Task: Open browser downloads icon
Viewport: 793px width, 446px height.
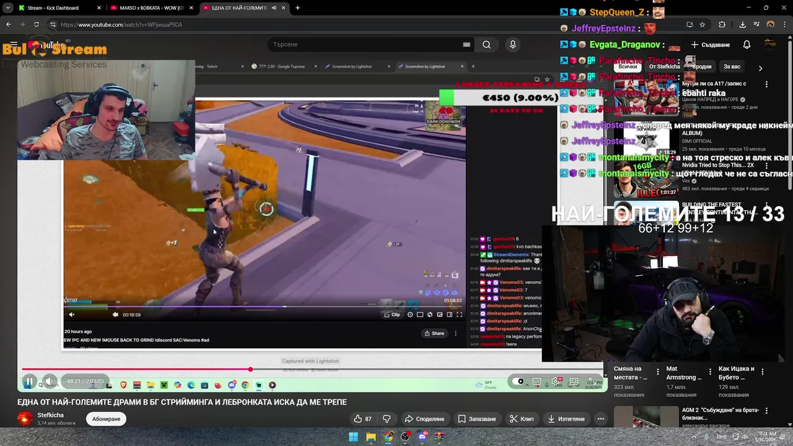Action: pyautogui.click(x=742, y=25)
